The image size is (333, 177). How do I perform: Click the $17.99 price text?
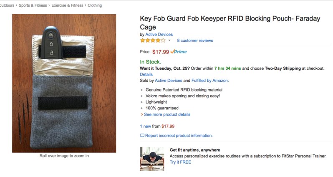(x=161, y=52)
